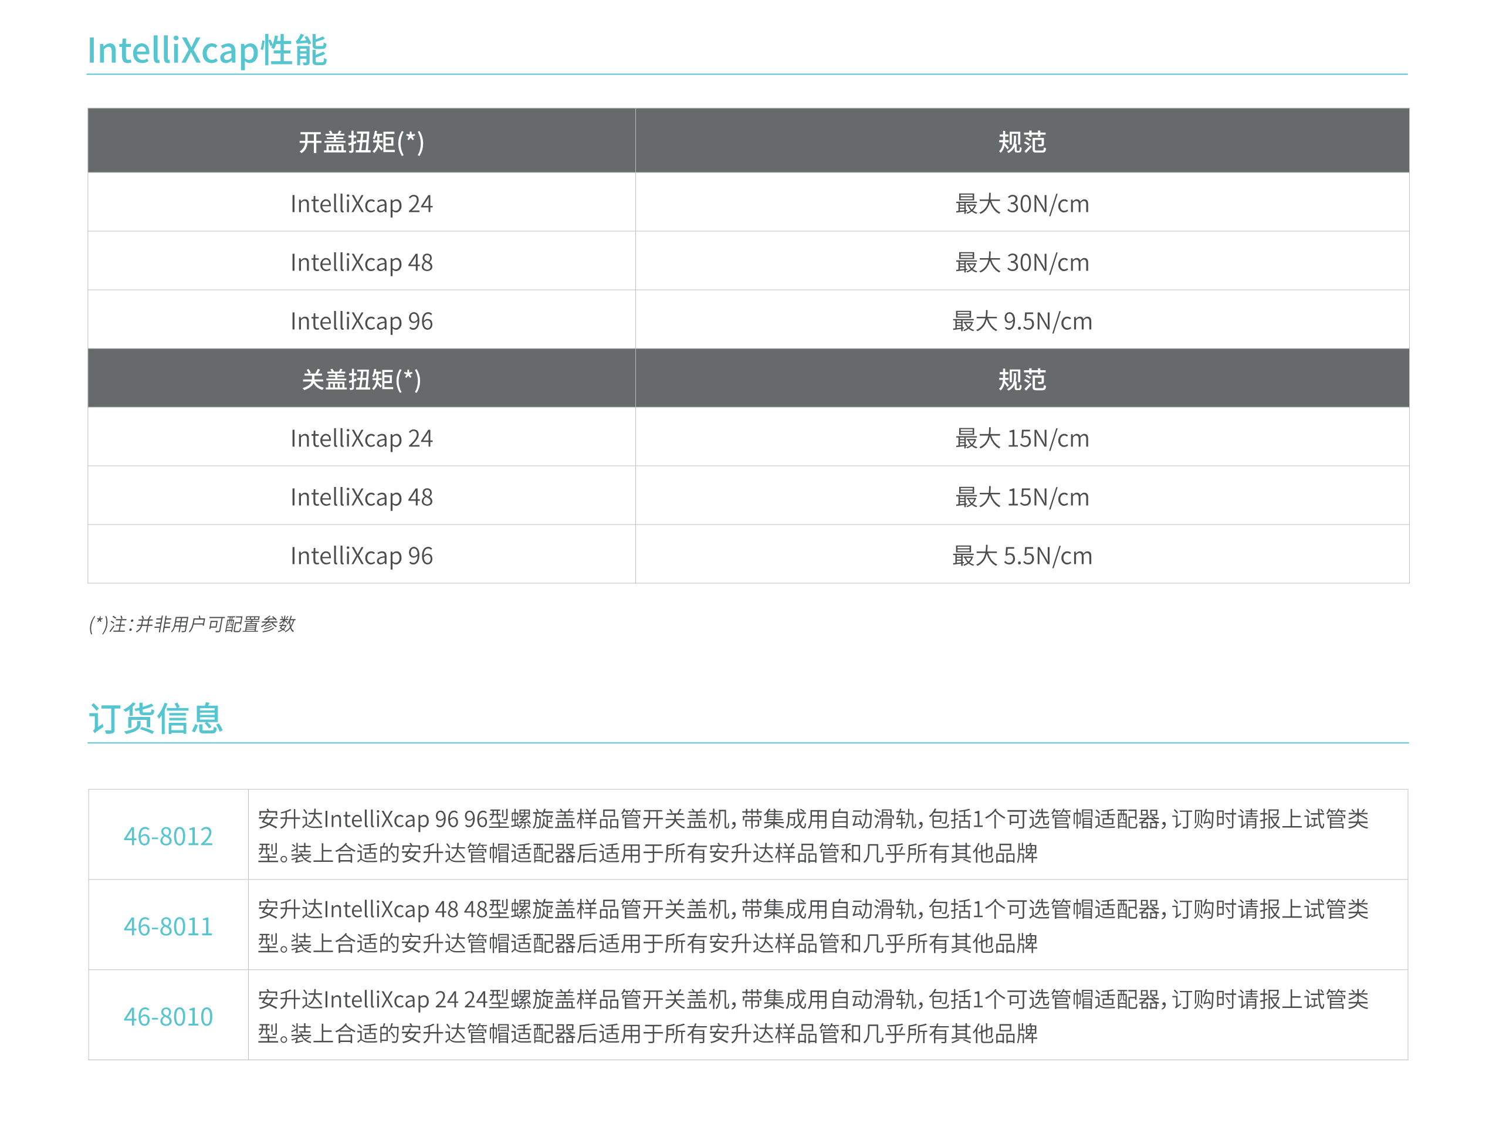The image size is (1496, 1130).
Task: Click the 开盖扭矩(*) table header
Action: pos(362,142)
